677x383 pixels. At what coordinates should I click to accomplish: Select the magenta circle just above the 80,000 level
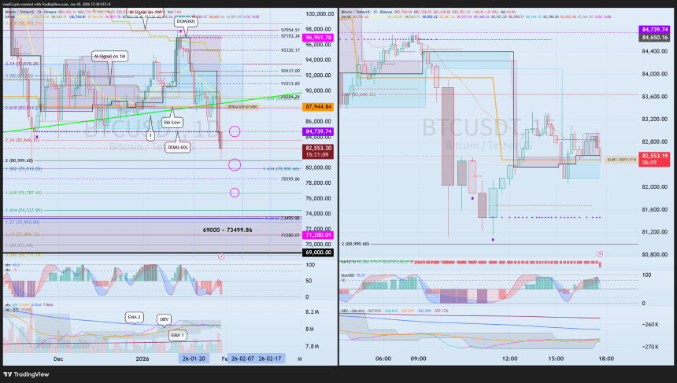[x=235, y=164]
